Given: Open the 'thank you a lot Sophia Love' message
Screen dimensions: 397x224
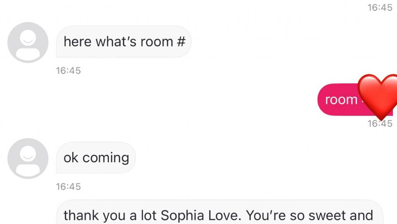Looking at the screenshot, I should pos(218,214).
